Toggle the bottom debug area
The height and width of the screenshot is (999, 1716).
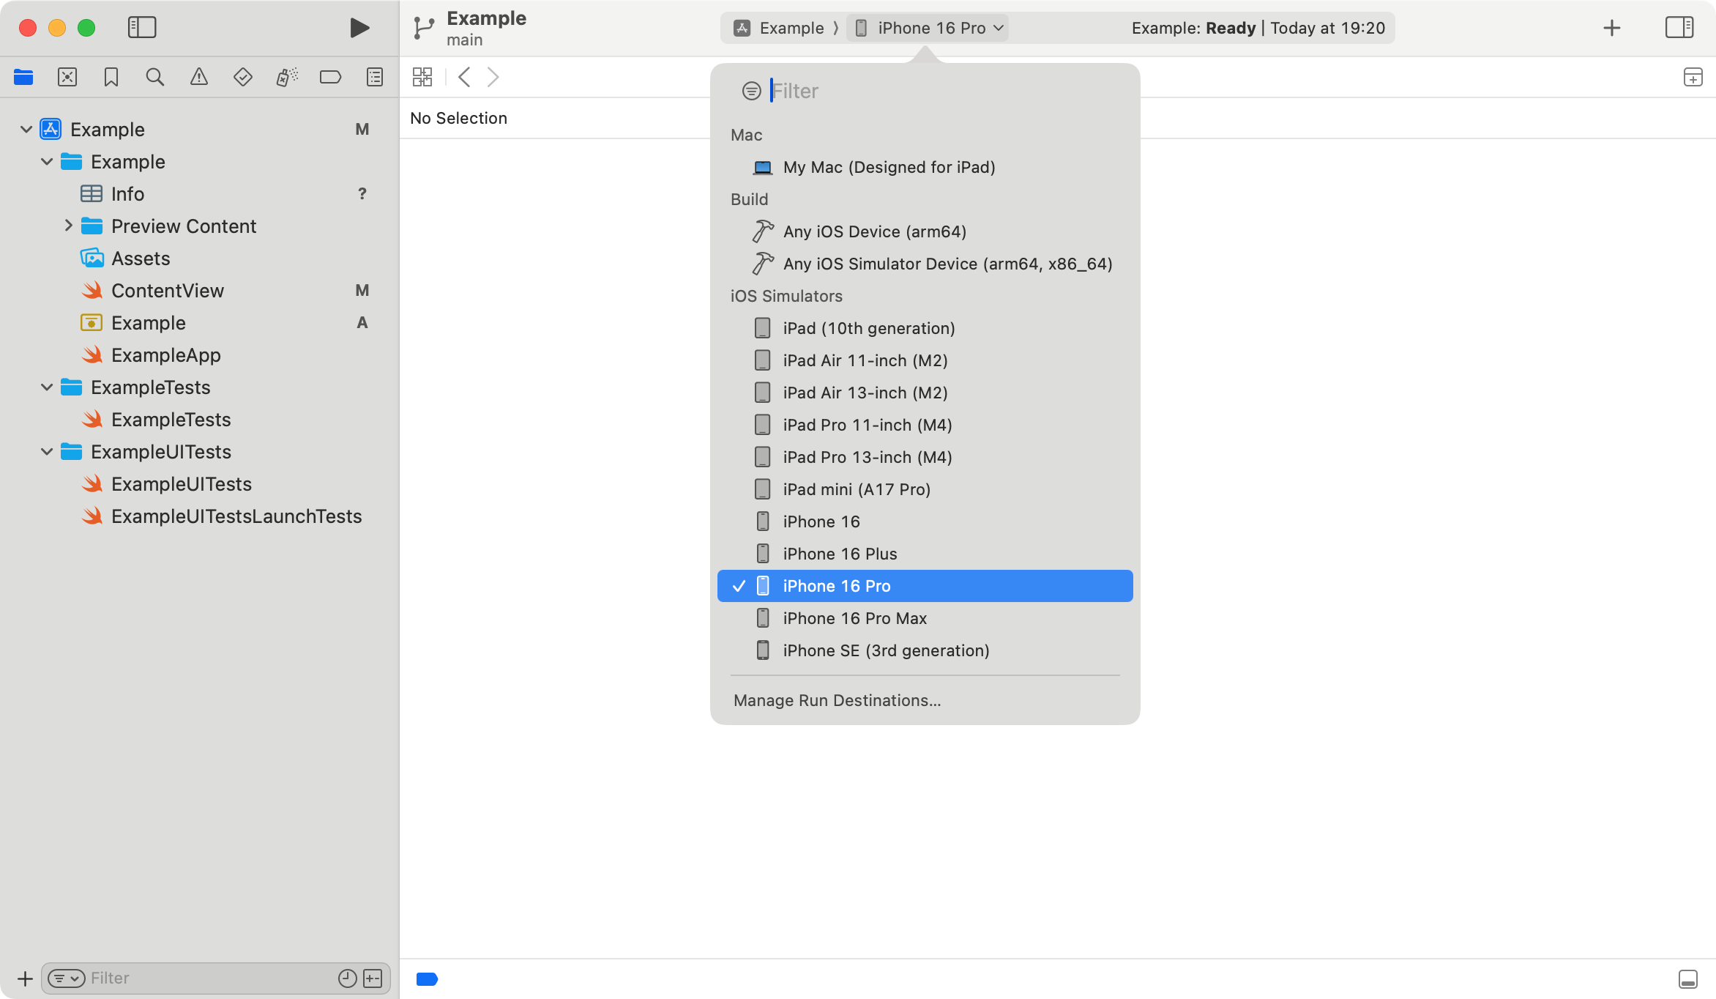[1687, 978]
